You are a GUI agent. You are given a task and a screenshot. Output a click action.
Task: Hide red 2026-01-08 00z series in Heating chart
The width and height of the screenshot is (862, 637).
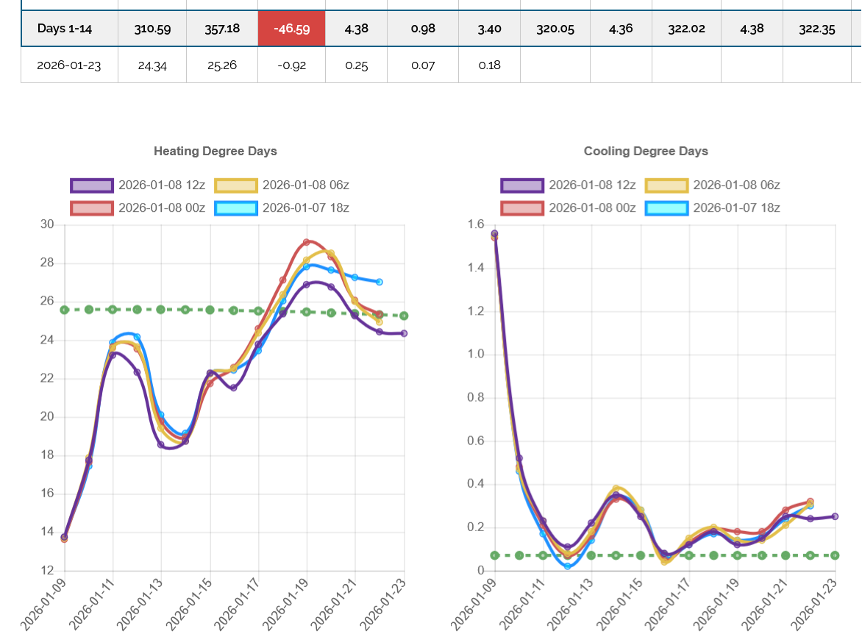pyautogui.click(x=92, y=207)
